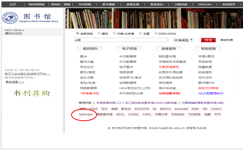243x150 pixels.
Task: Click the Springer tag
Action: tap(86, 114)
